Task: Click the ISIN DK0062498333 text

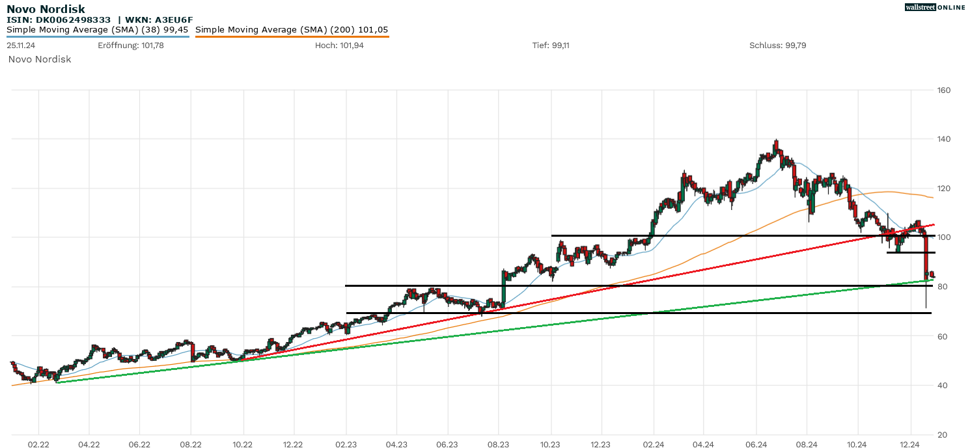Action: (x=59, y=20)
